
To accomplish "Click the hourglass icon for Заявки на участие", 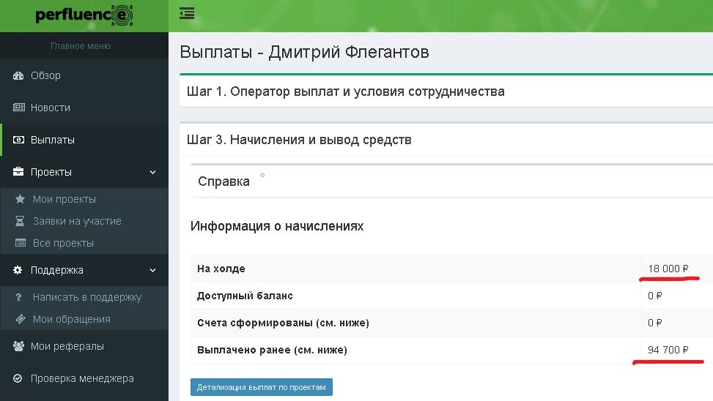I will point(20,221).
